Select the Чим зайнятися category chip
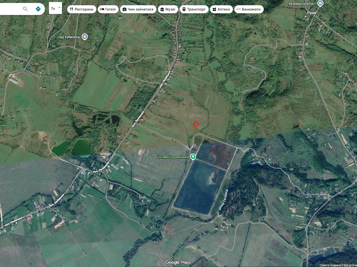Screen dimensions: 357x267 click(x=138, y=9)
